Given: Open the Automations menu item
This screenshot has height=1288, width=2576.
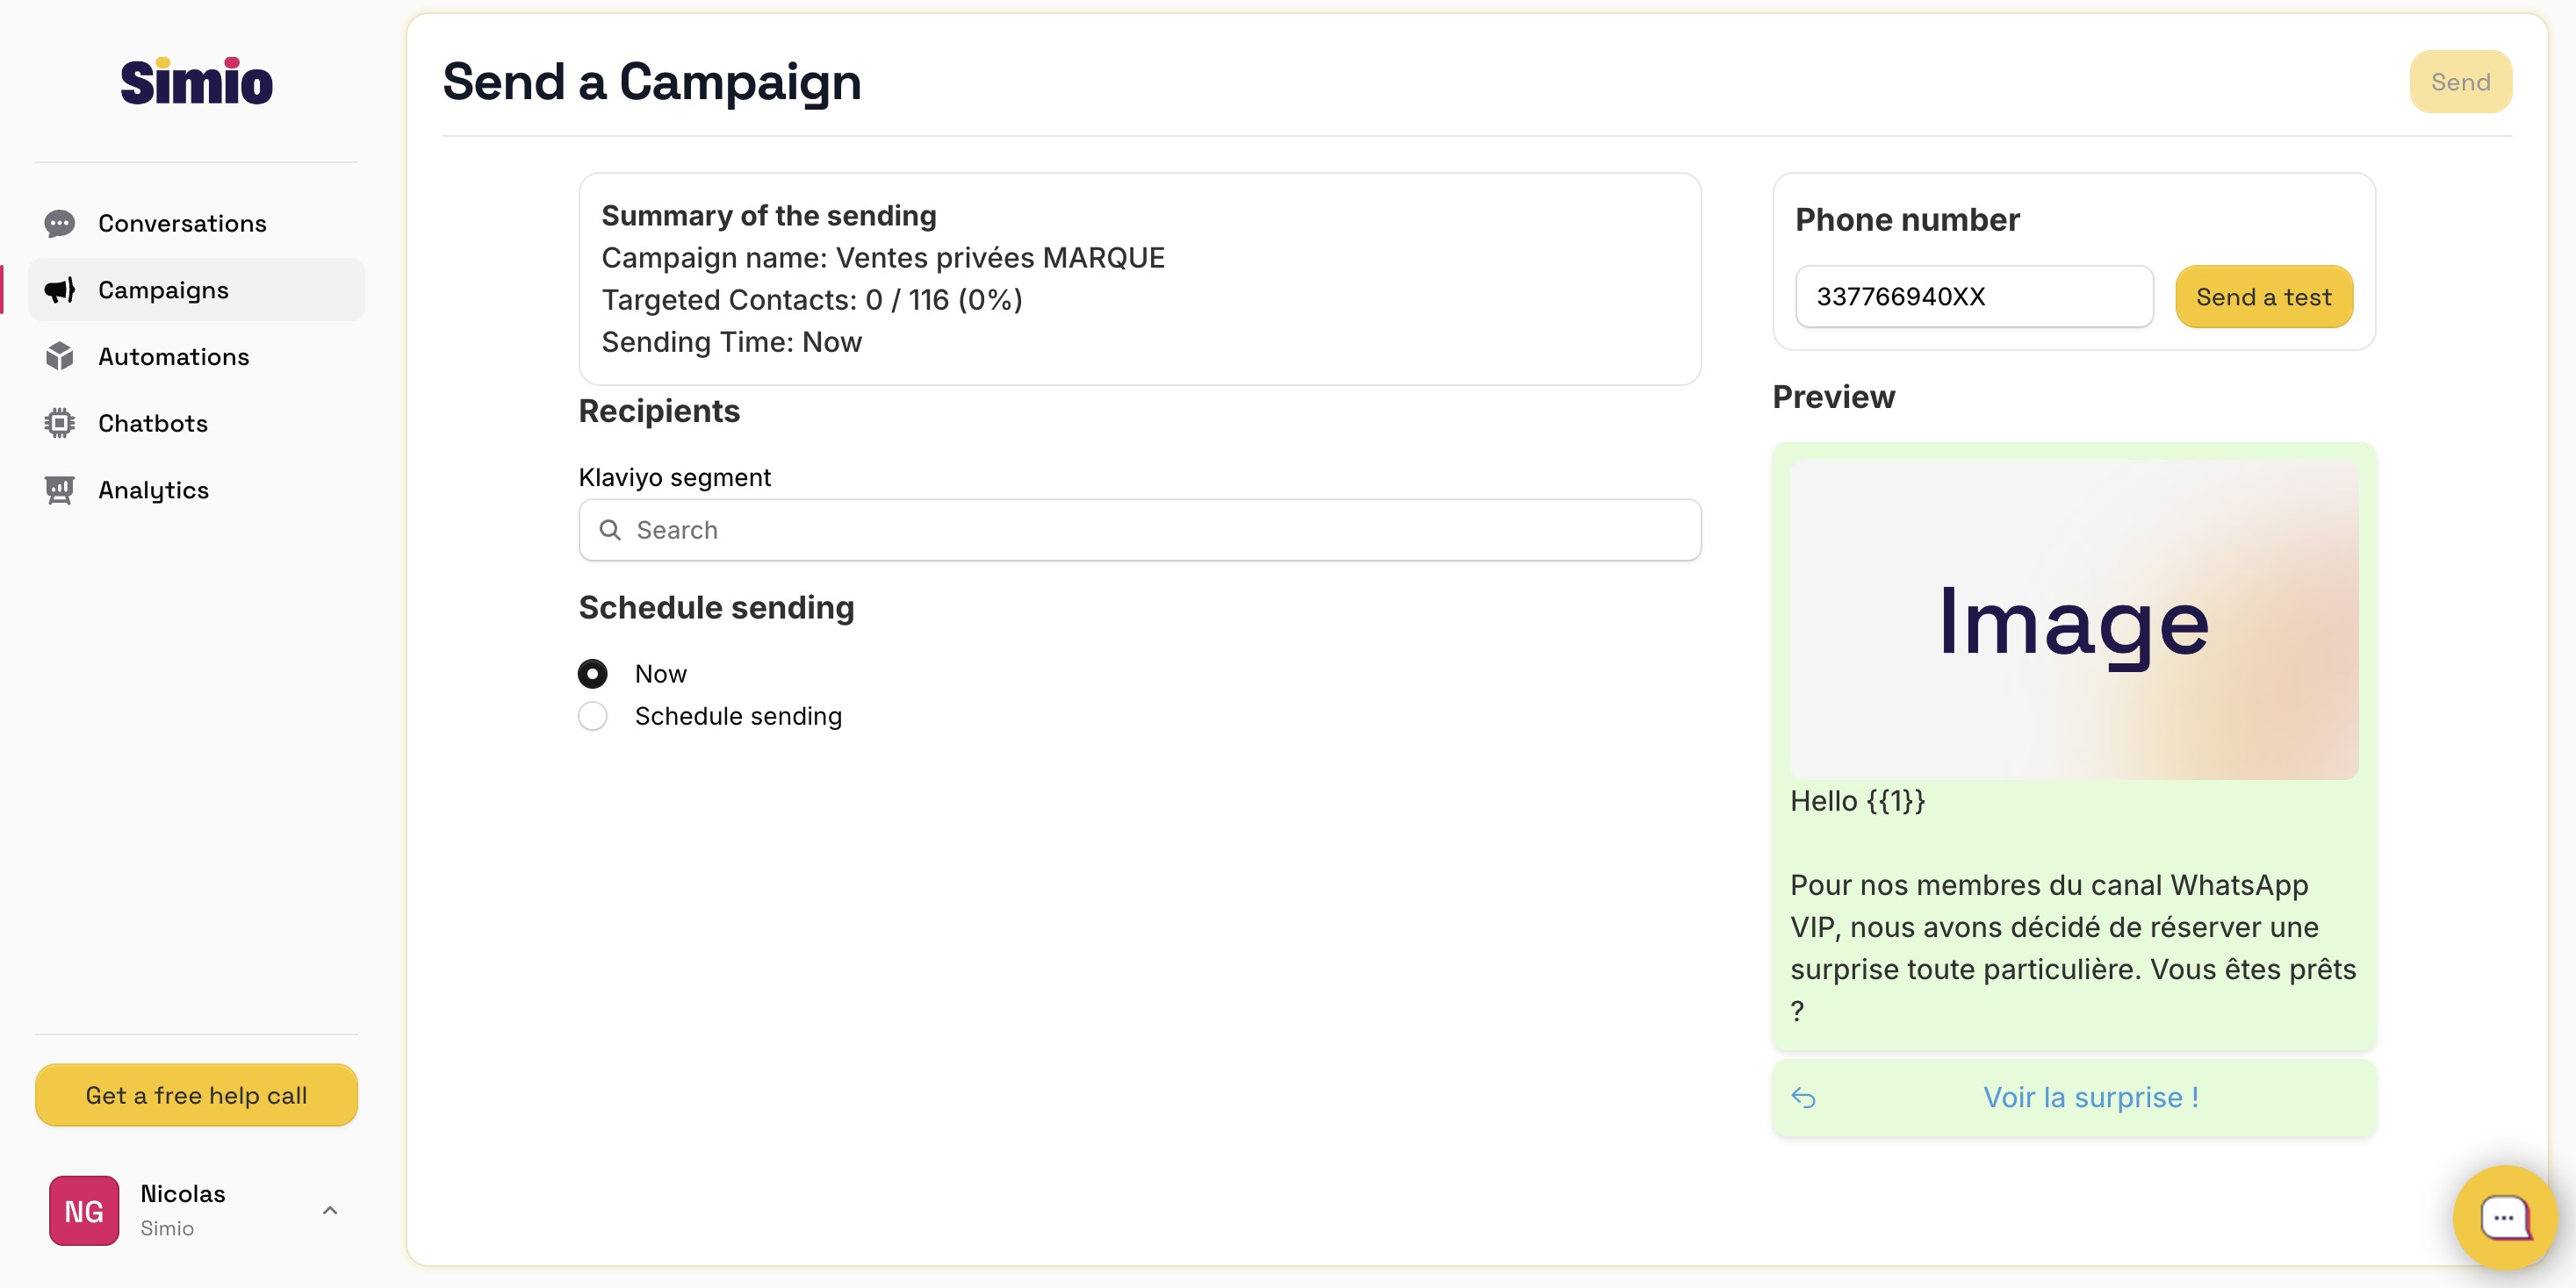Looking at the screenshot, I should click(174, 357).
